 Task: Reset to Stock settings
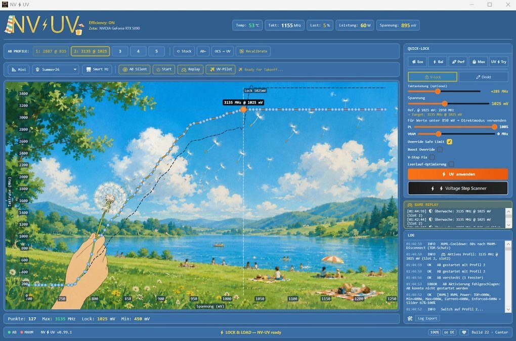click(184, 51)
